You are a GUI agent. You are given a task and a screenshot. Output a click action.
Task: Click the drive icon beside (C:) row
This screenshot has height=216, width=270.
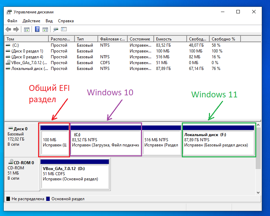click(8, 45)
